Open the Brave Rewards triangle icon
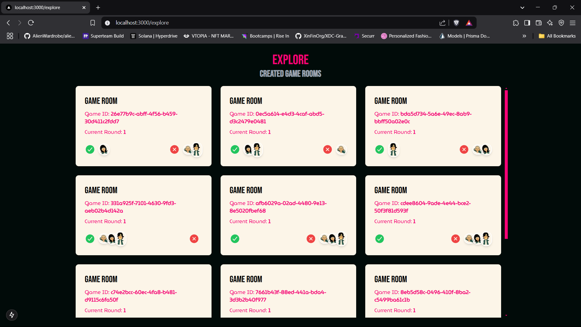This screenshot has height=327, width=581. pyautogui.click(x=469, y=23)
